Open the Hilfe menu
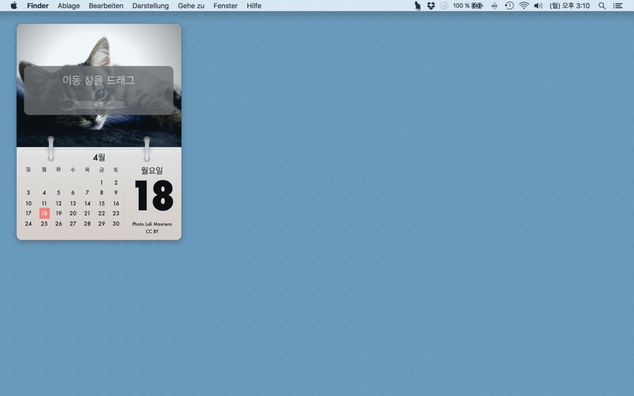 [254, 6]
